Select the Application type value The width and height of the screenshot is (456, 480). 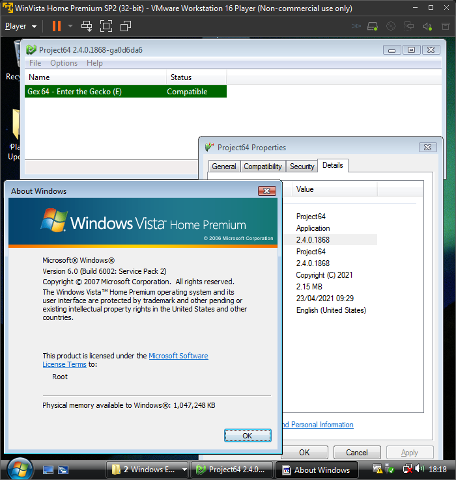313,228
